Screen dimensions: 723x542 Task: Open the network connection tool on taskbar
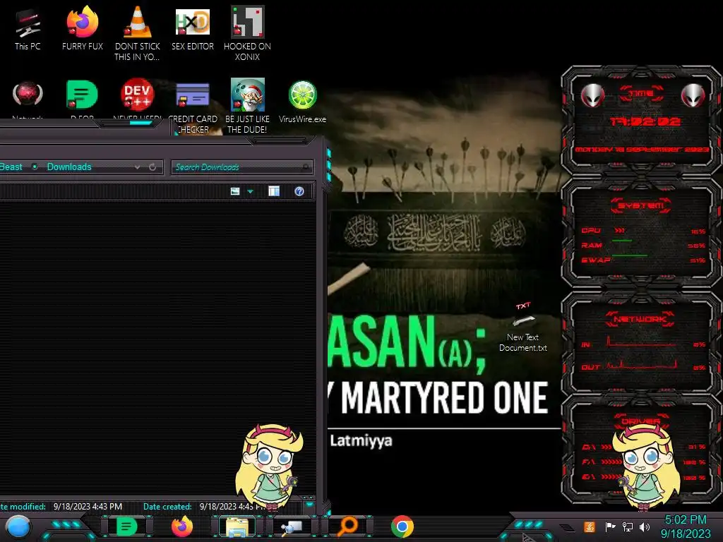(x=292, y=526)
